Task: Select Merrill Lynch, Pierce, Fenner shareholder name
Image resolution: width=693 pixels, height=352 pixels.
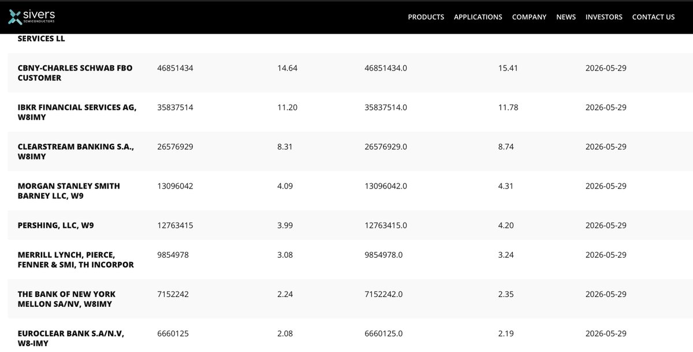Action: [76, 260]
